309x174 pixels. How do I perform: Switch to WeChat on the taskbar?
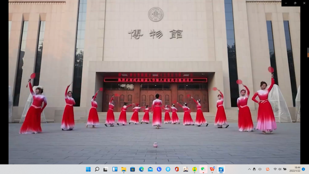203,169
